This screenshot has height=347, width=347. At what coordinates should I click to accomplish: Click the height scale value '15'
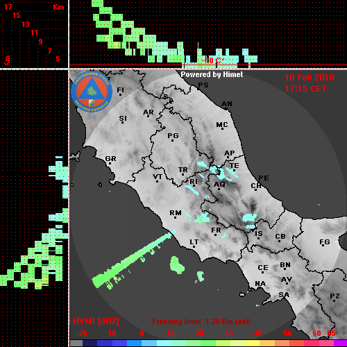(17, 15)
